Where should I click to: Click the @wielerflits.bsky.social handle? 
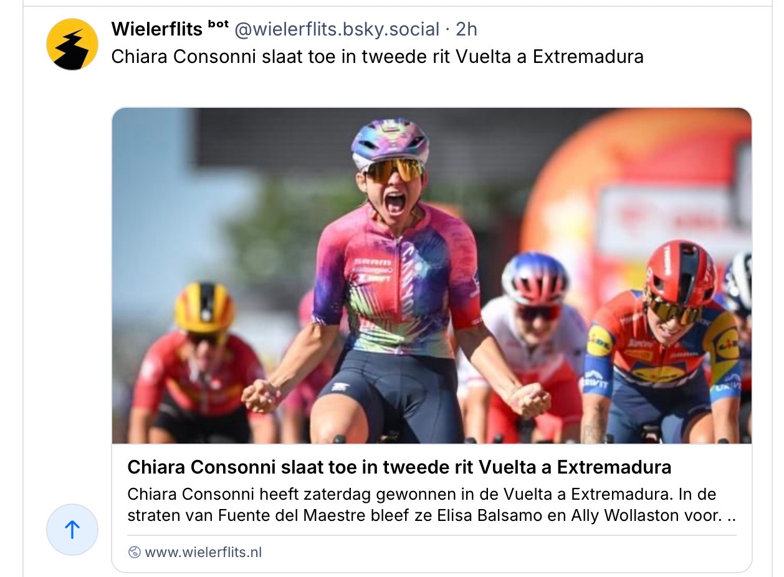click(x=337, y=29)
